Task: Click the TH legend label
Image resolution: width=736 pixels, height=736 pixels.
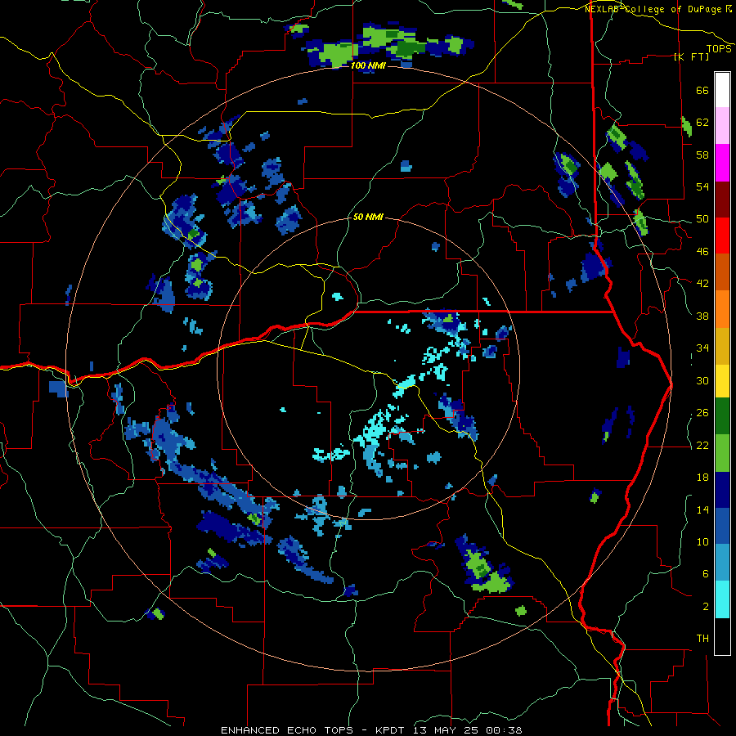Action: coord(702,639)
